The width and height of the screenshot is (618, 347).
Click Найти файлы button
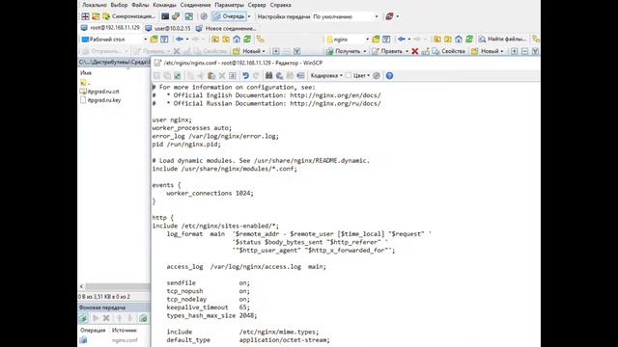[x=502, y=40]
